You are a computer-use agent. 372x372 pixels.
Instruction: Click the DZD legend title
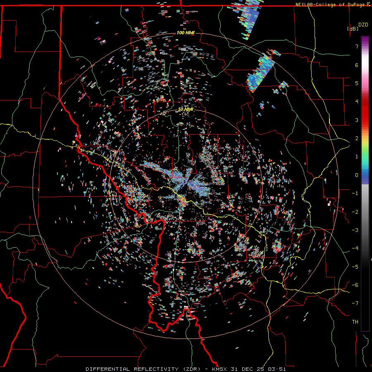tap(363, 25)
